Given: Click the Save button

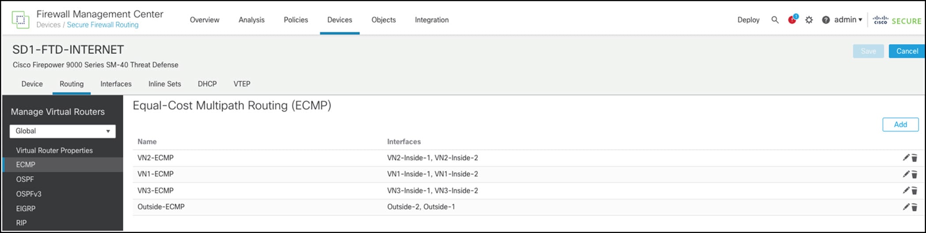Looking at the screenshot, I should (868, 51).
